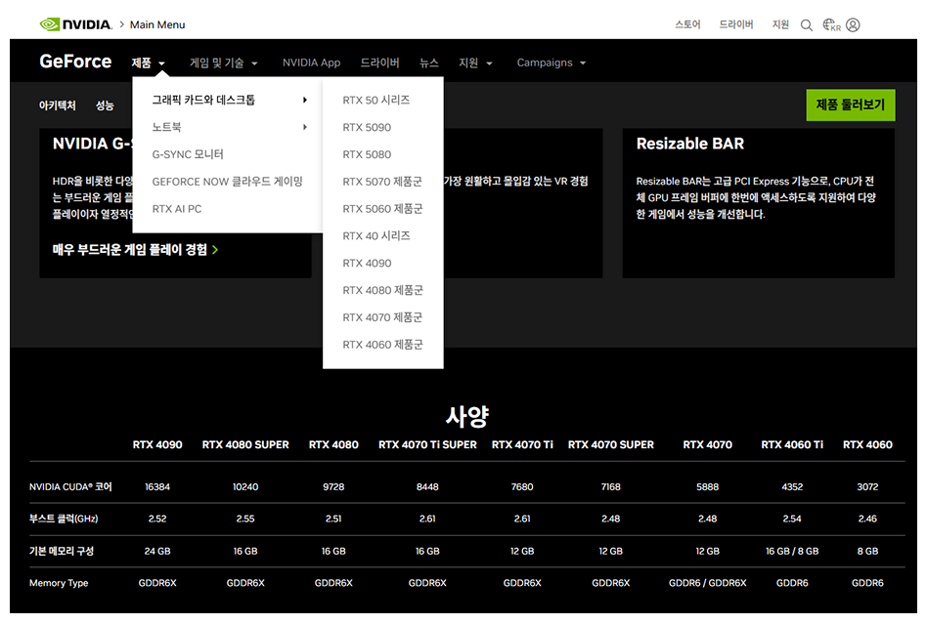
Task: Open the KR region globe icon
Action: click(831, 24)
